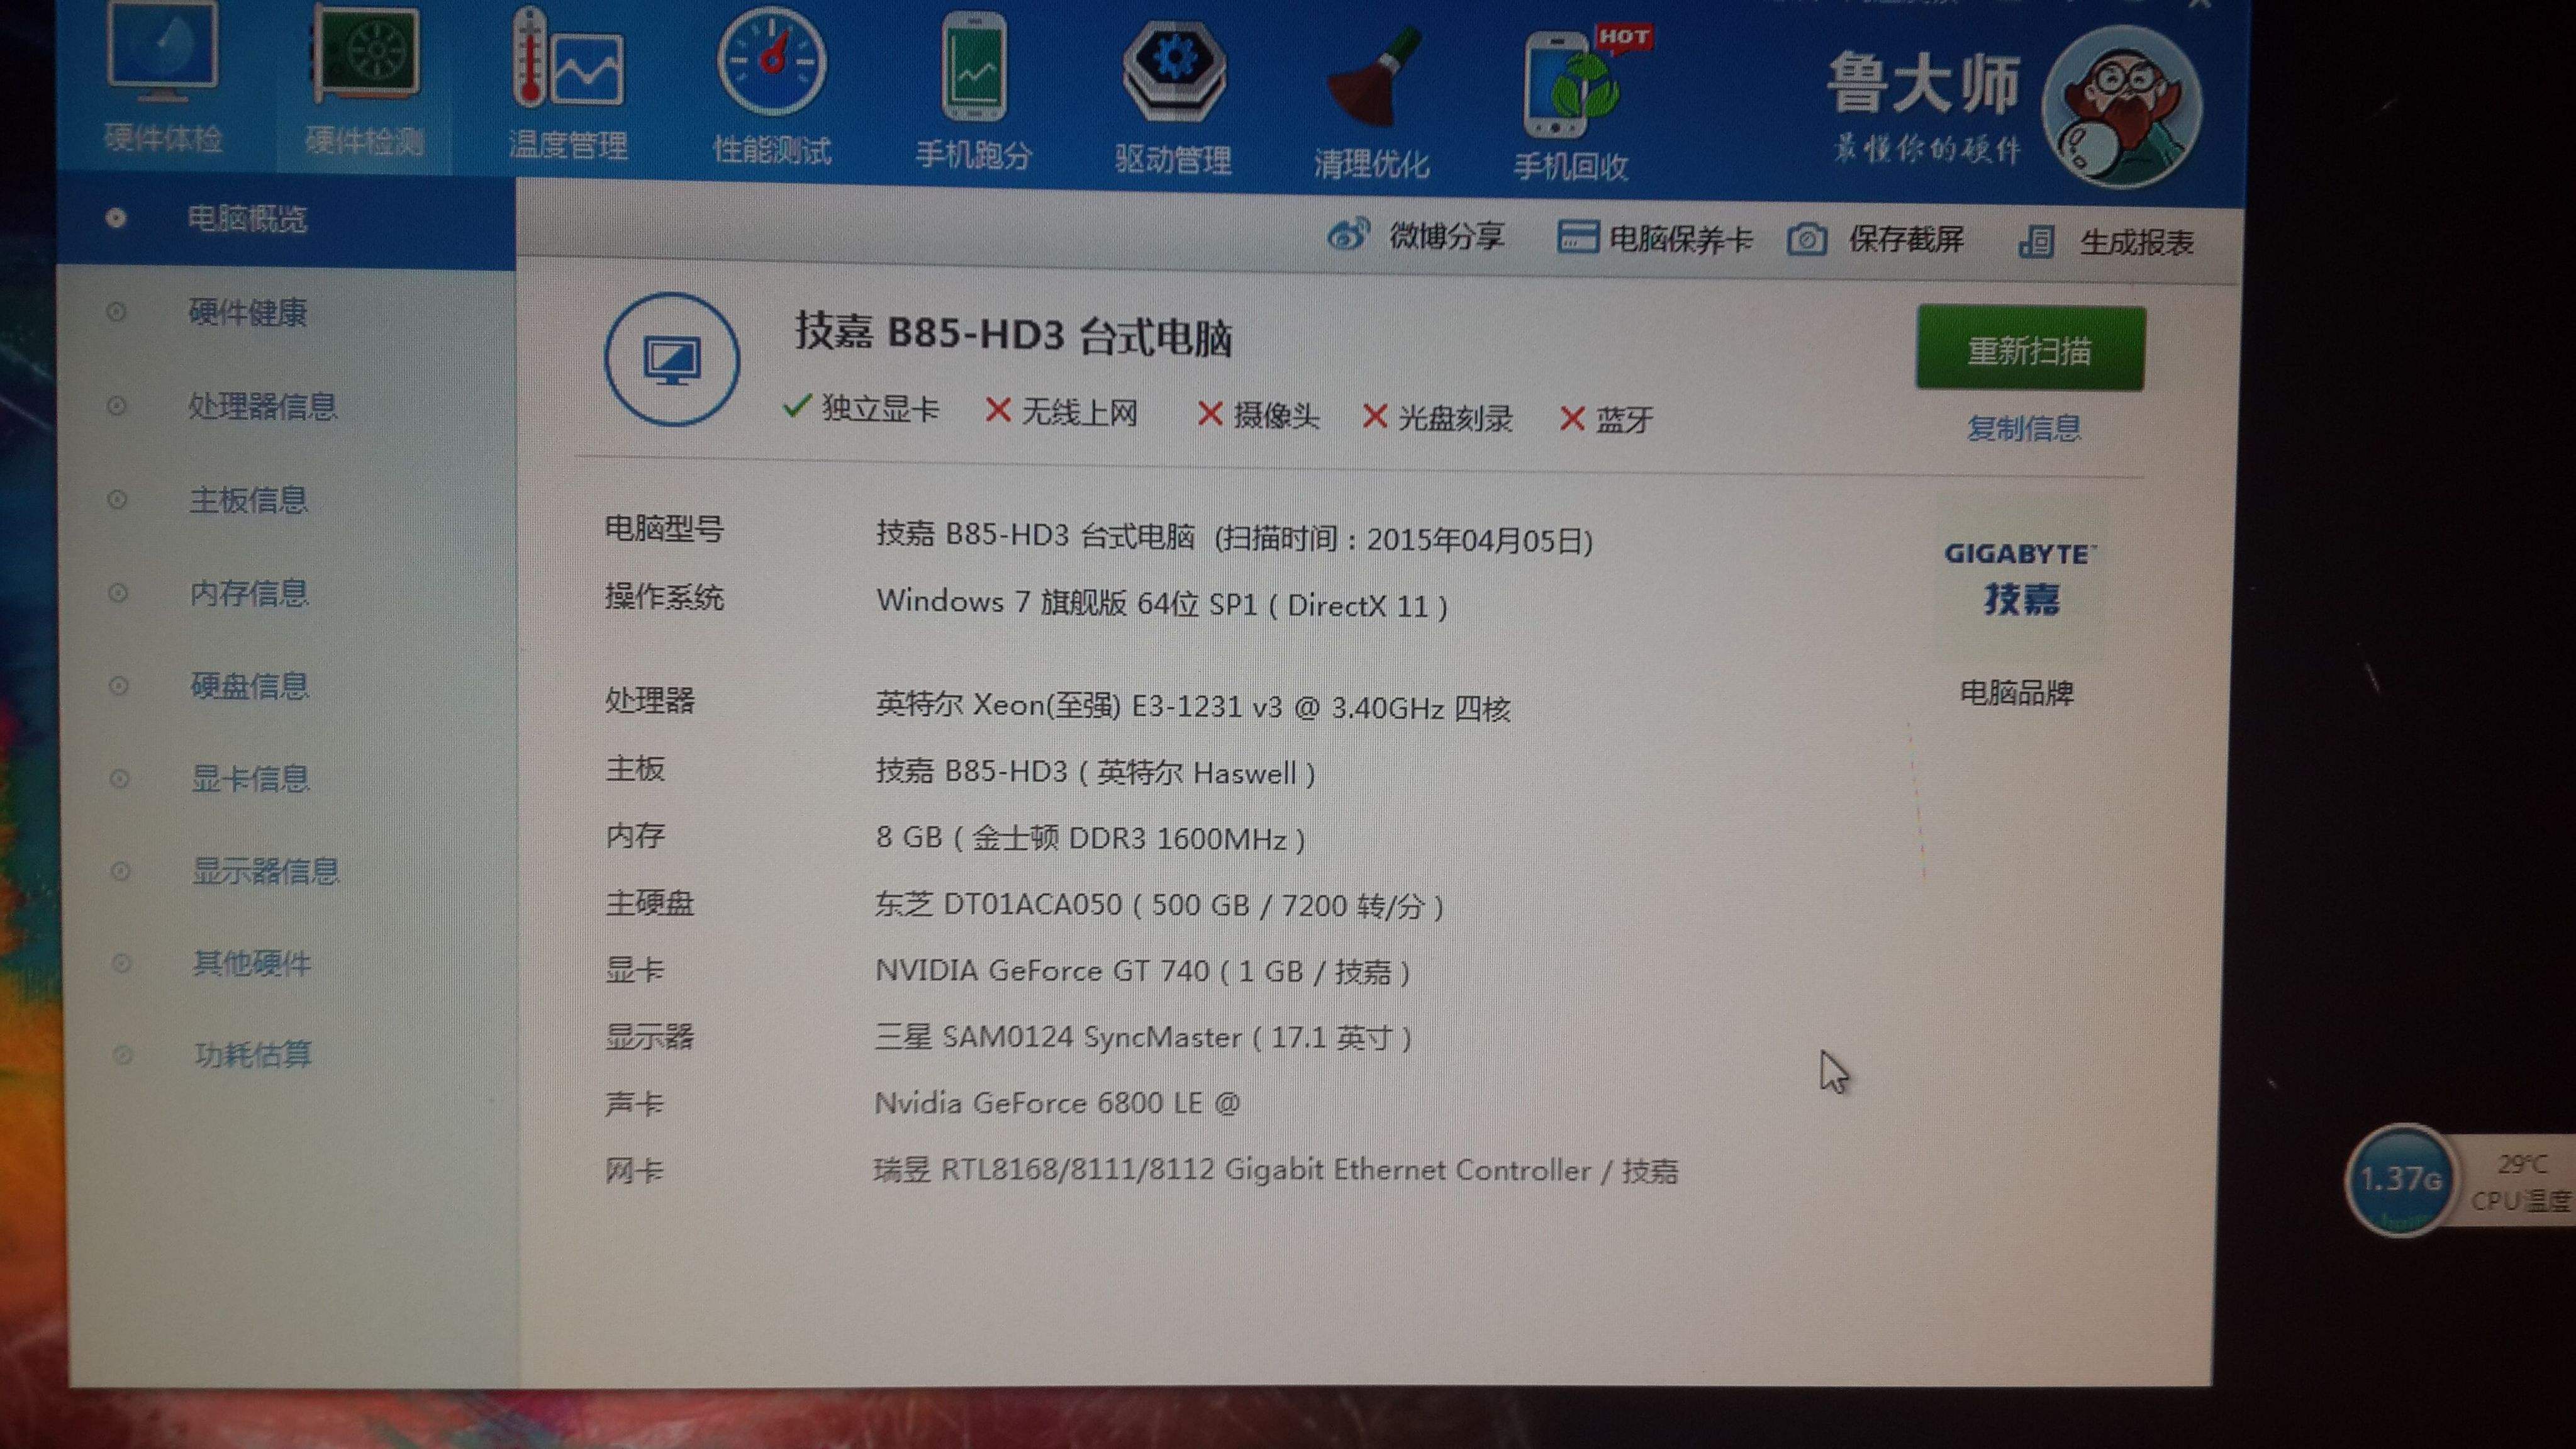This screenshot has height=1449, width=2576.
Task: Click the 电脑保养卡 card icon
Action: tap(1577, 238)
